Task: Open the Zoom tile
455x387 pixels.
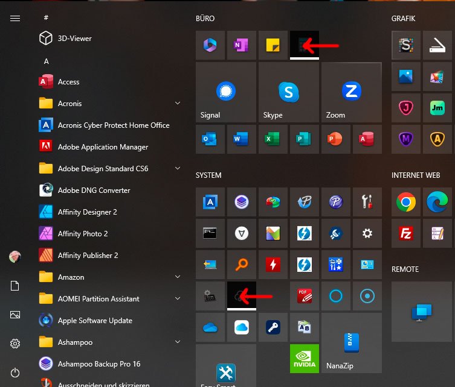Action: coord(351,92)
